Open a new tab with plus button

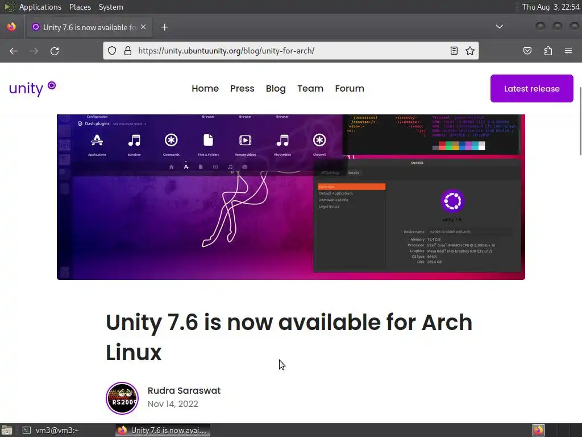click(x=164, y=27)
